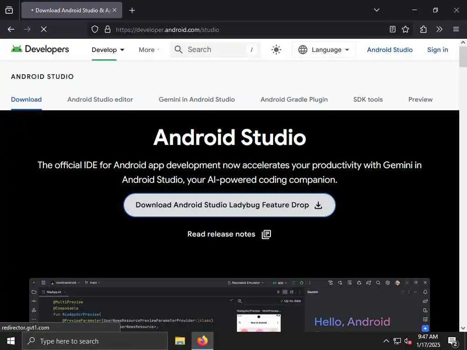Open the Preview tab

(x=420, y=99)
